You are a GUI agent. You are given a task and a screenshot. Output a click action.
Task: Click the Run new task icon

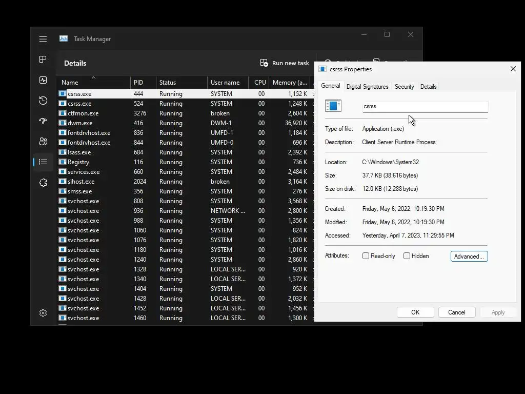pyautogui.click(x=264, y=63)
